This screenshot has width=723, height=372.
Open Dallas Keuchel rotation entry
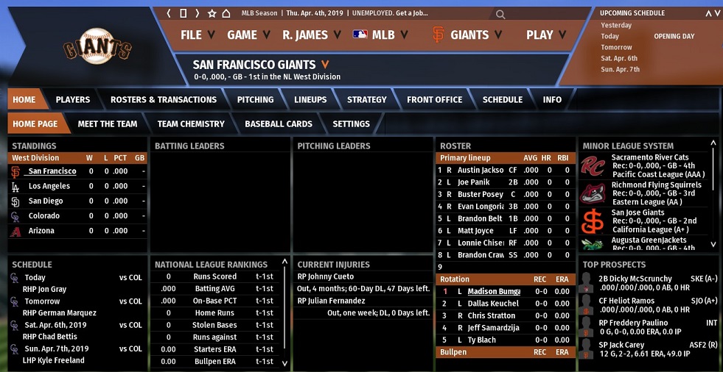click(x=493, y=304)
